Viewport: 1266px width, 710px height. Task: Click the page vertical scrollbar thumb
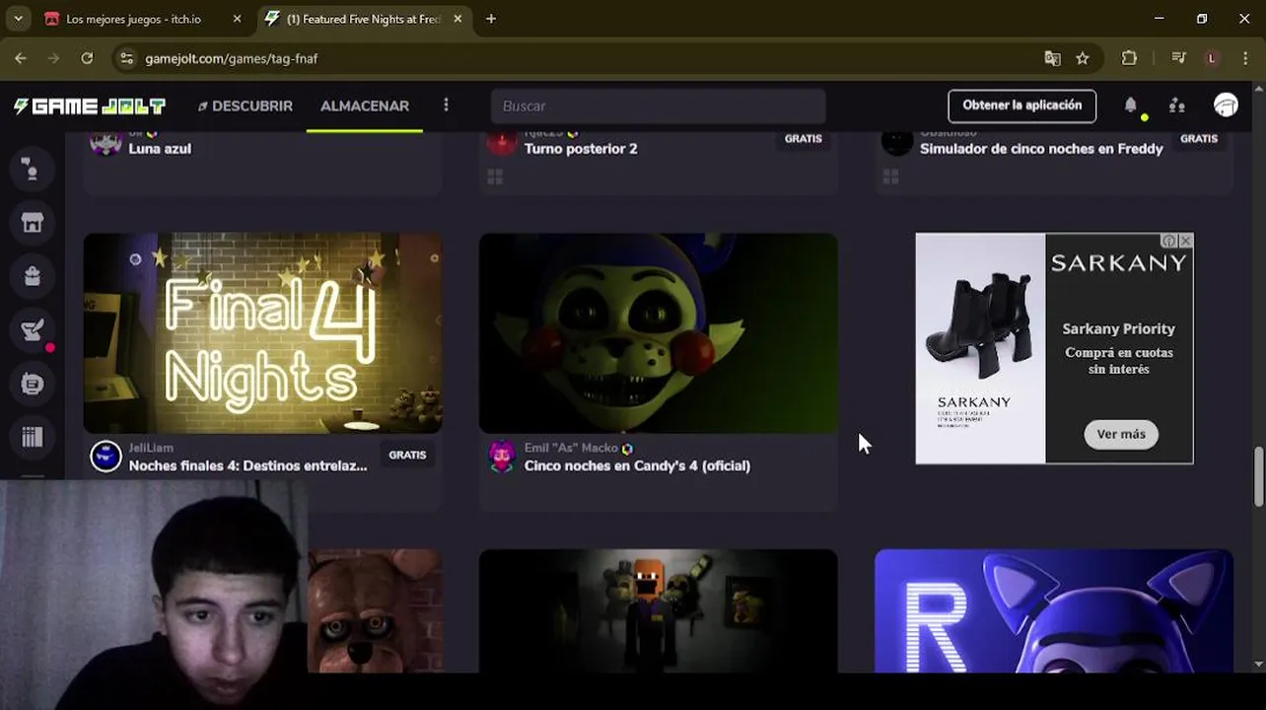pos(1258,477)
